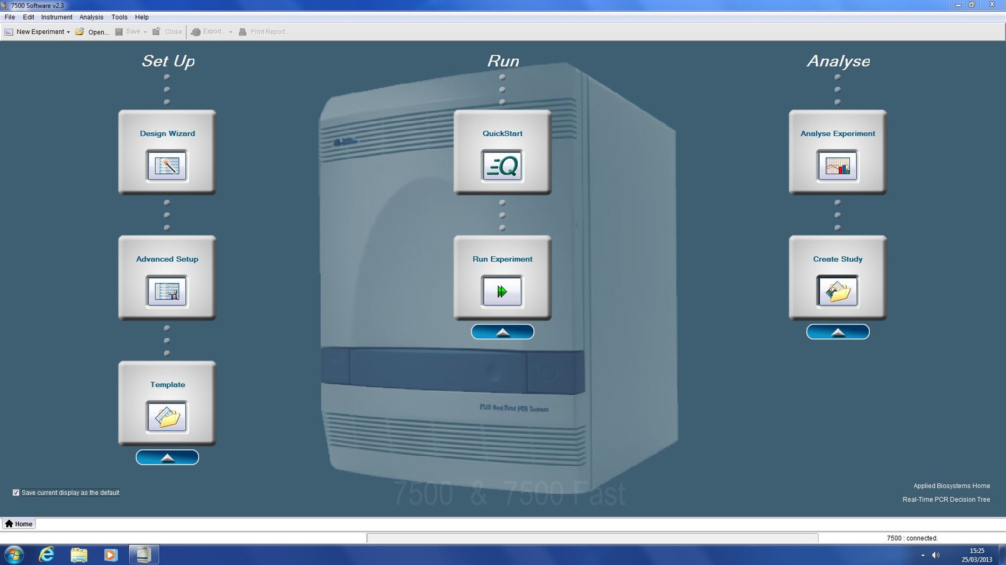Open the Design Wizard icon

(x=167, y=166)
